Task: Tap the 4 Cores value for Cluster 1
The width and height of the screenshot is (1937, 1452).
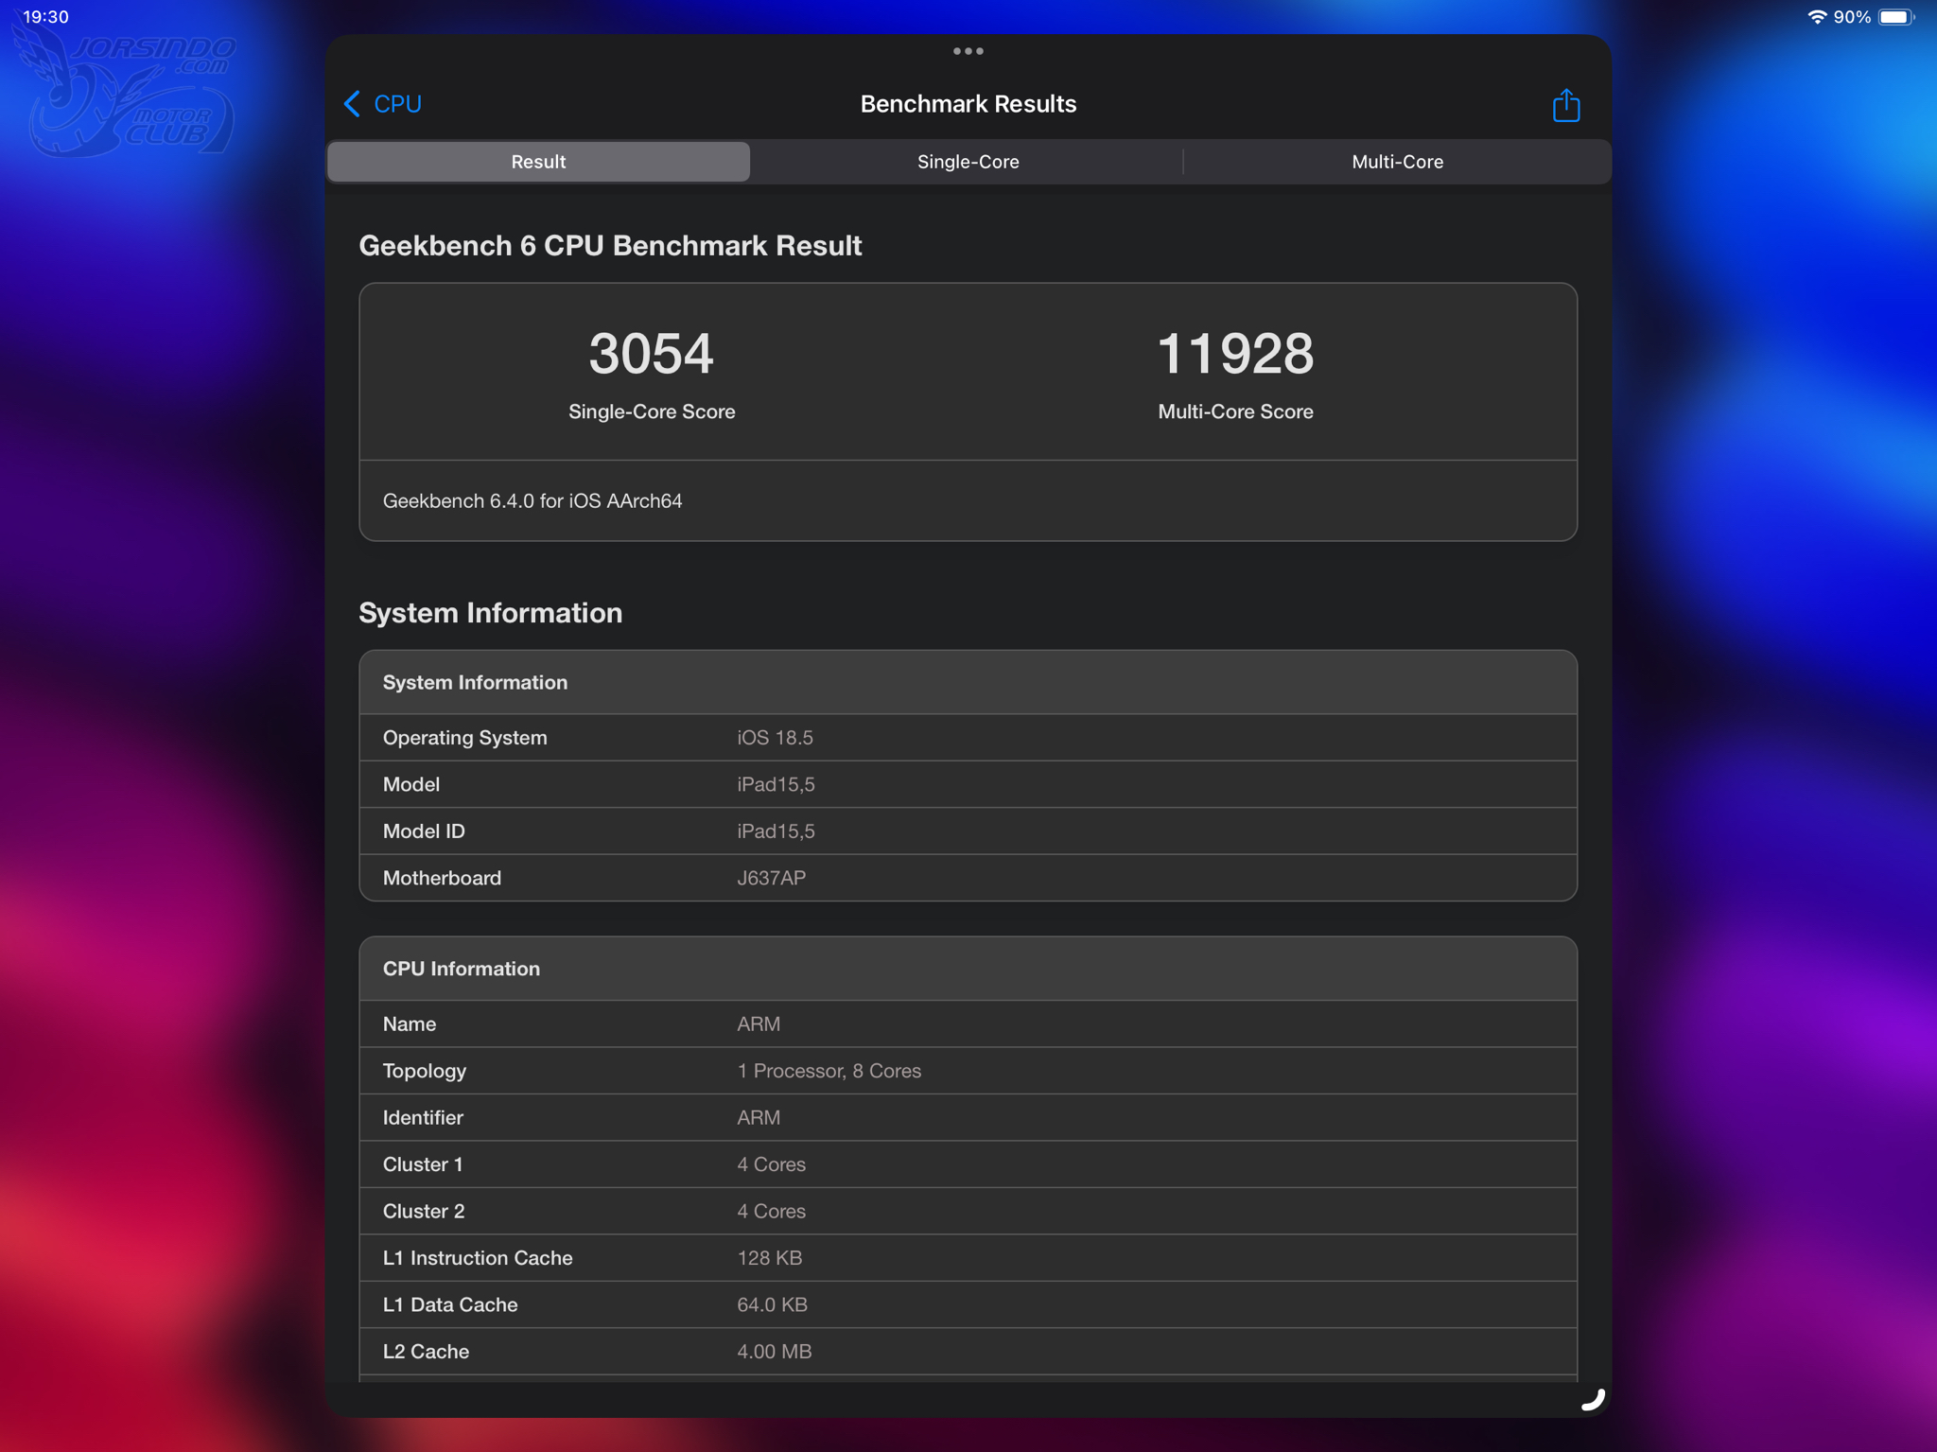Action: click(x=771, y=1164)
